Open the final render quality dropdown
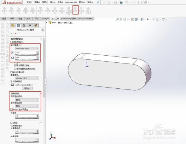 27,106
